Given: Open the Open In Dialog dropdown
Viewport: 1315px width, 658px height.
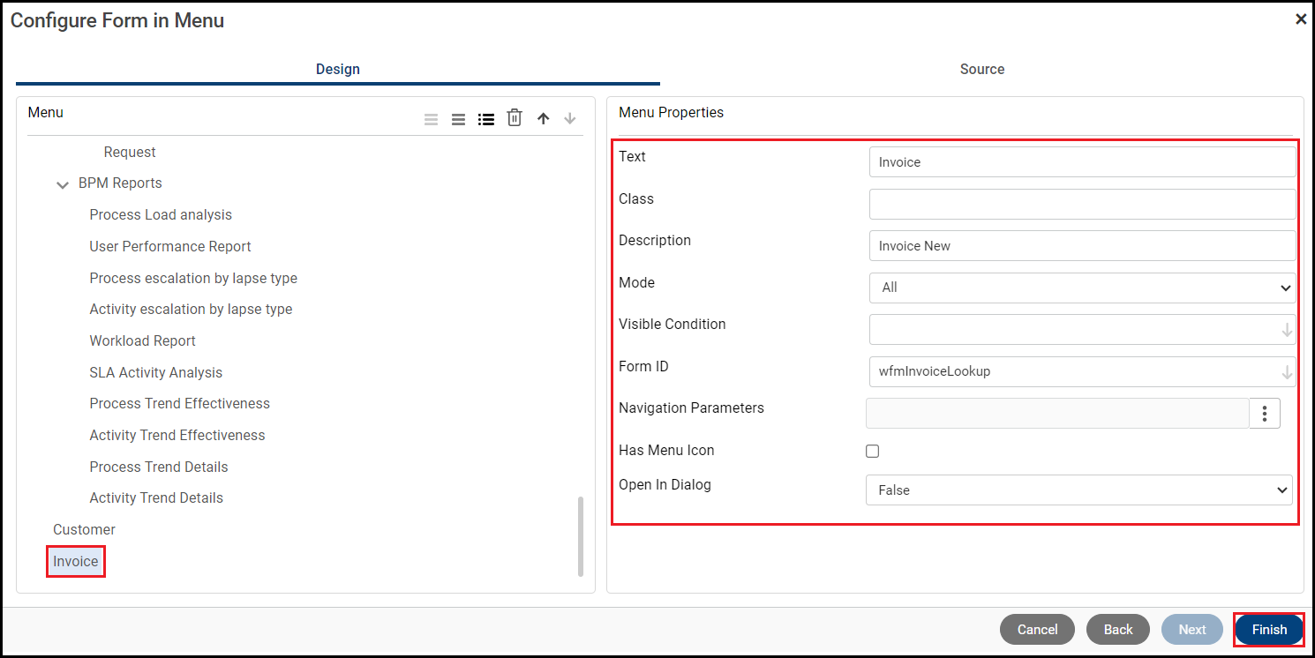Looking at the screenshot, I should click(1078, 490).
